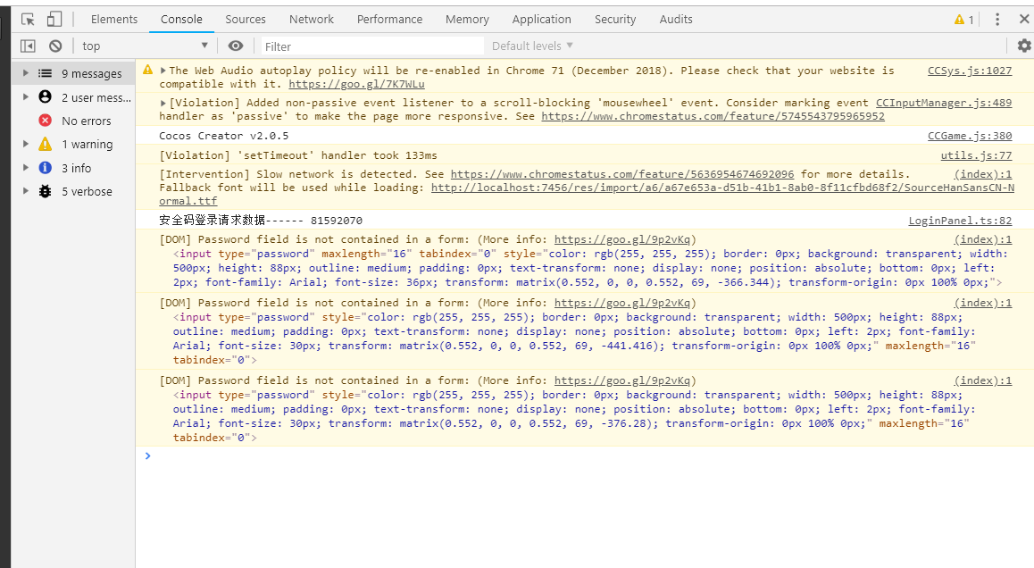
Task: Open (index):1 link beside Slow network message
Action: (982, 174)
